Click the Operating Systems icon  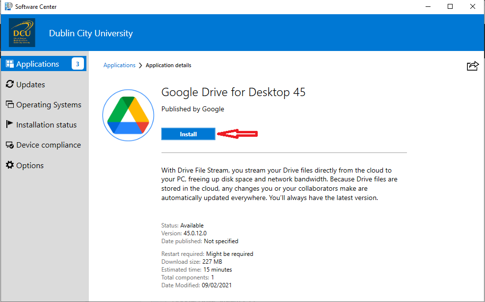tap(10, 104)
